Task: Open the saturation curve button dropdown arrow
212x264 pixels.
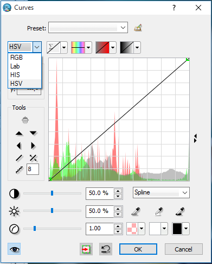Action: pyautogui.click(x=113, y=47)
